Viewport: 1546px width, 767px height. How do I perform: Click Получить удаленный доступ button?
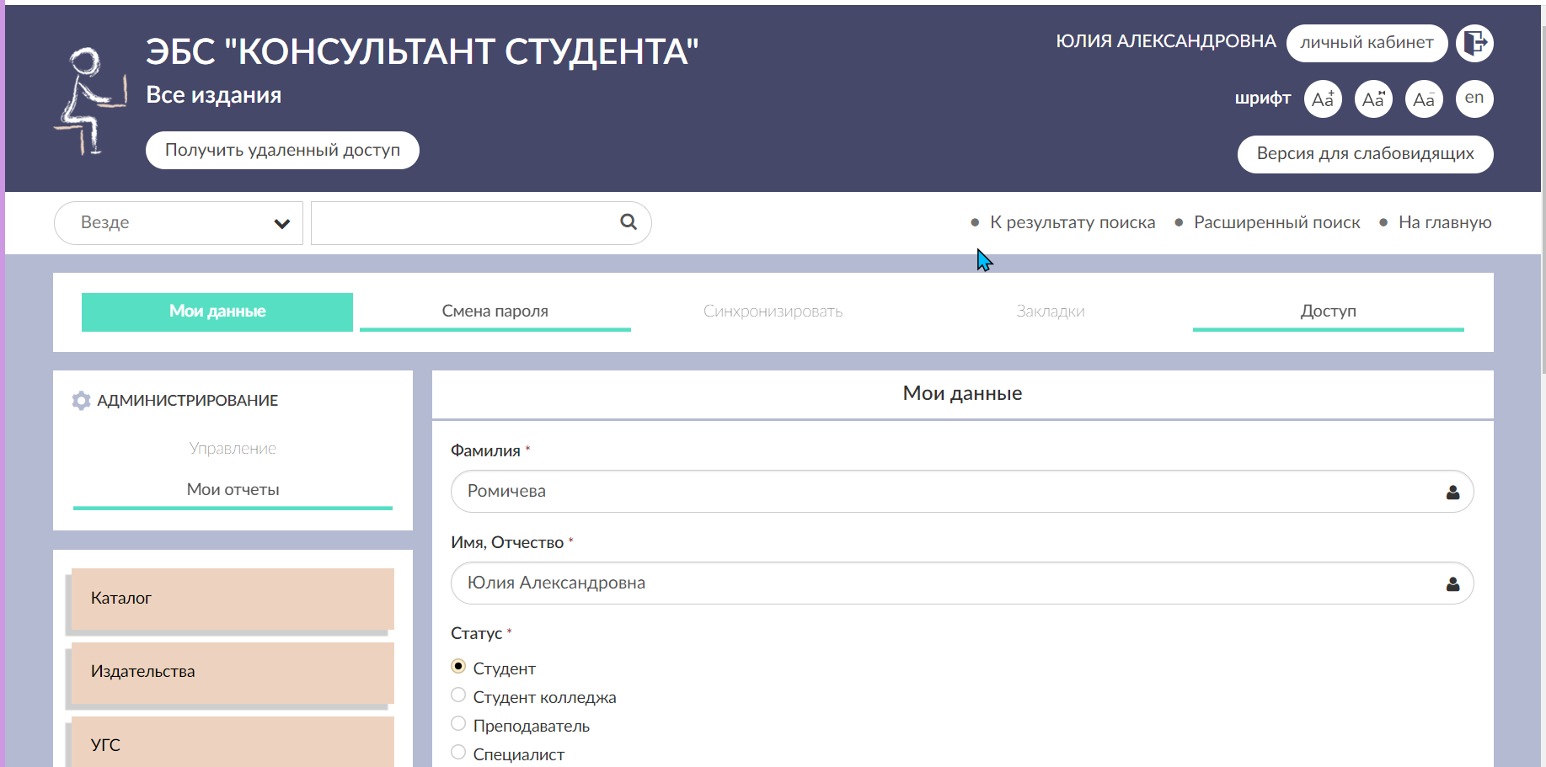pyautogui.click(x=282, y=150)
